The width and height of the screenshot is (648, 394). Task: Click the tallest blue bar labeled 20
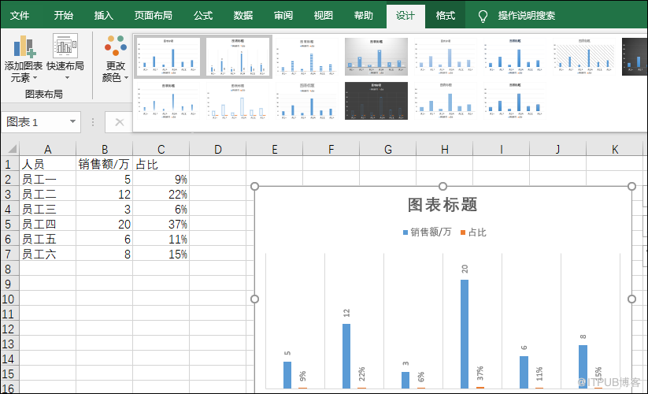click(465, 333)
